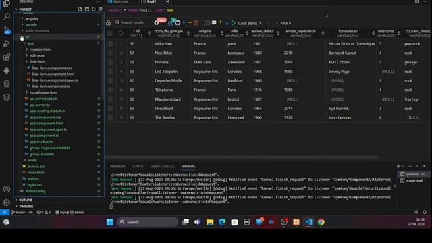Collapse all folders in Explorer

[101, 9]
